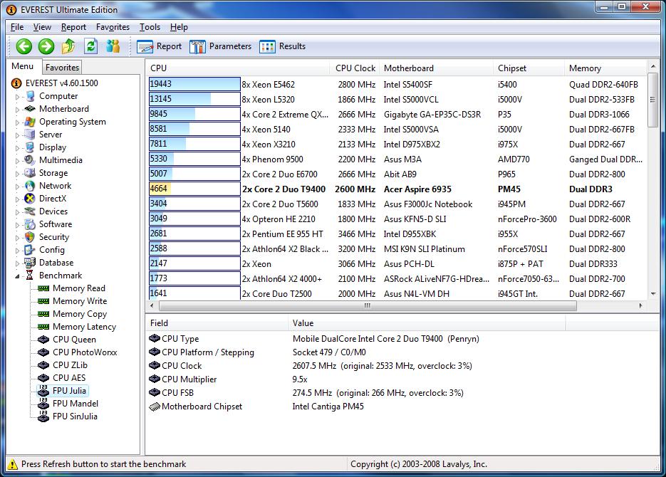Click the Report toolbar button
This screenshot has width=666, height=477.
click(160, 46)
